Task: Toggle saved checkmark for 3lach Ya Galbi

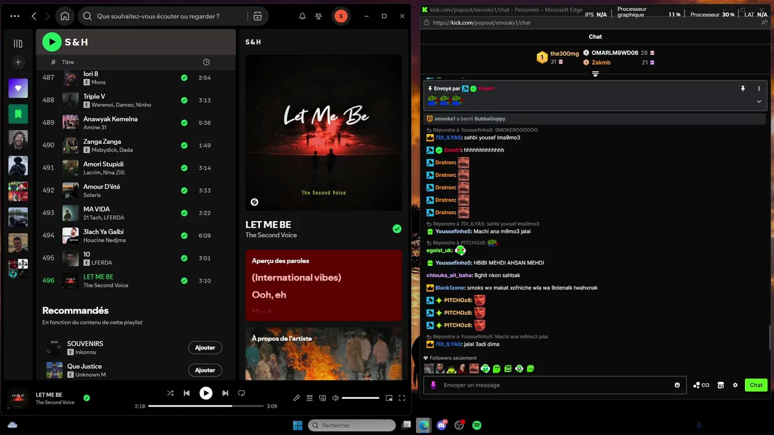Action: [x=184, y=236]
